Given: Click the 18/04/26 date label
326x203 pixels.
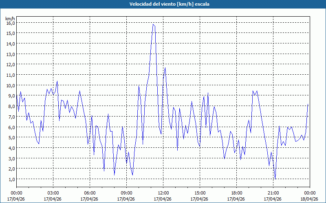Looking at the screenshot, I should (310, 199).
